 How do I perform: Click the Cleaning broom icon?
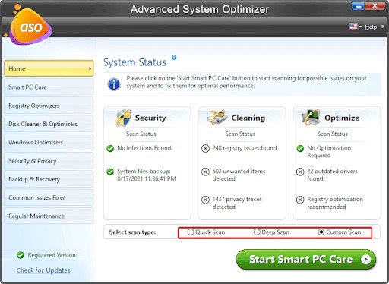(x=217, y=118)
